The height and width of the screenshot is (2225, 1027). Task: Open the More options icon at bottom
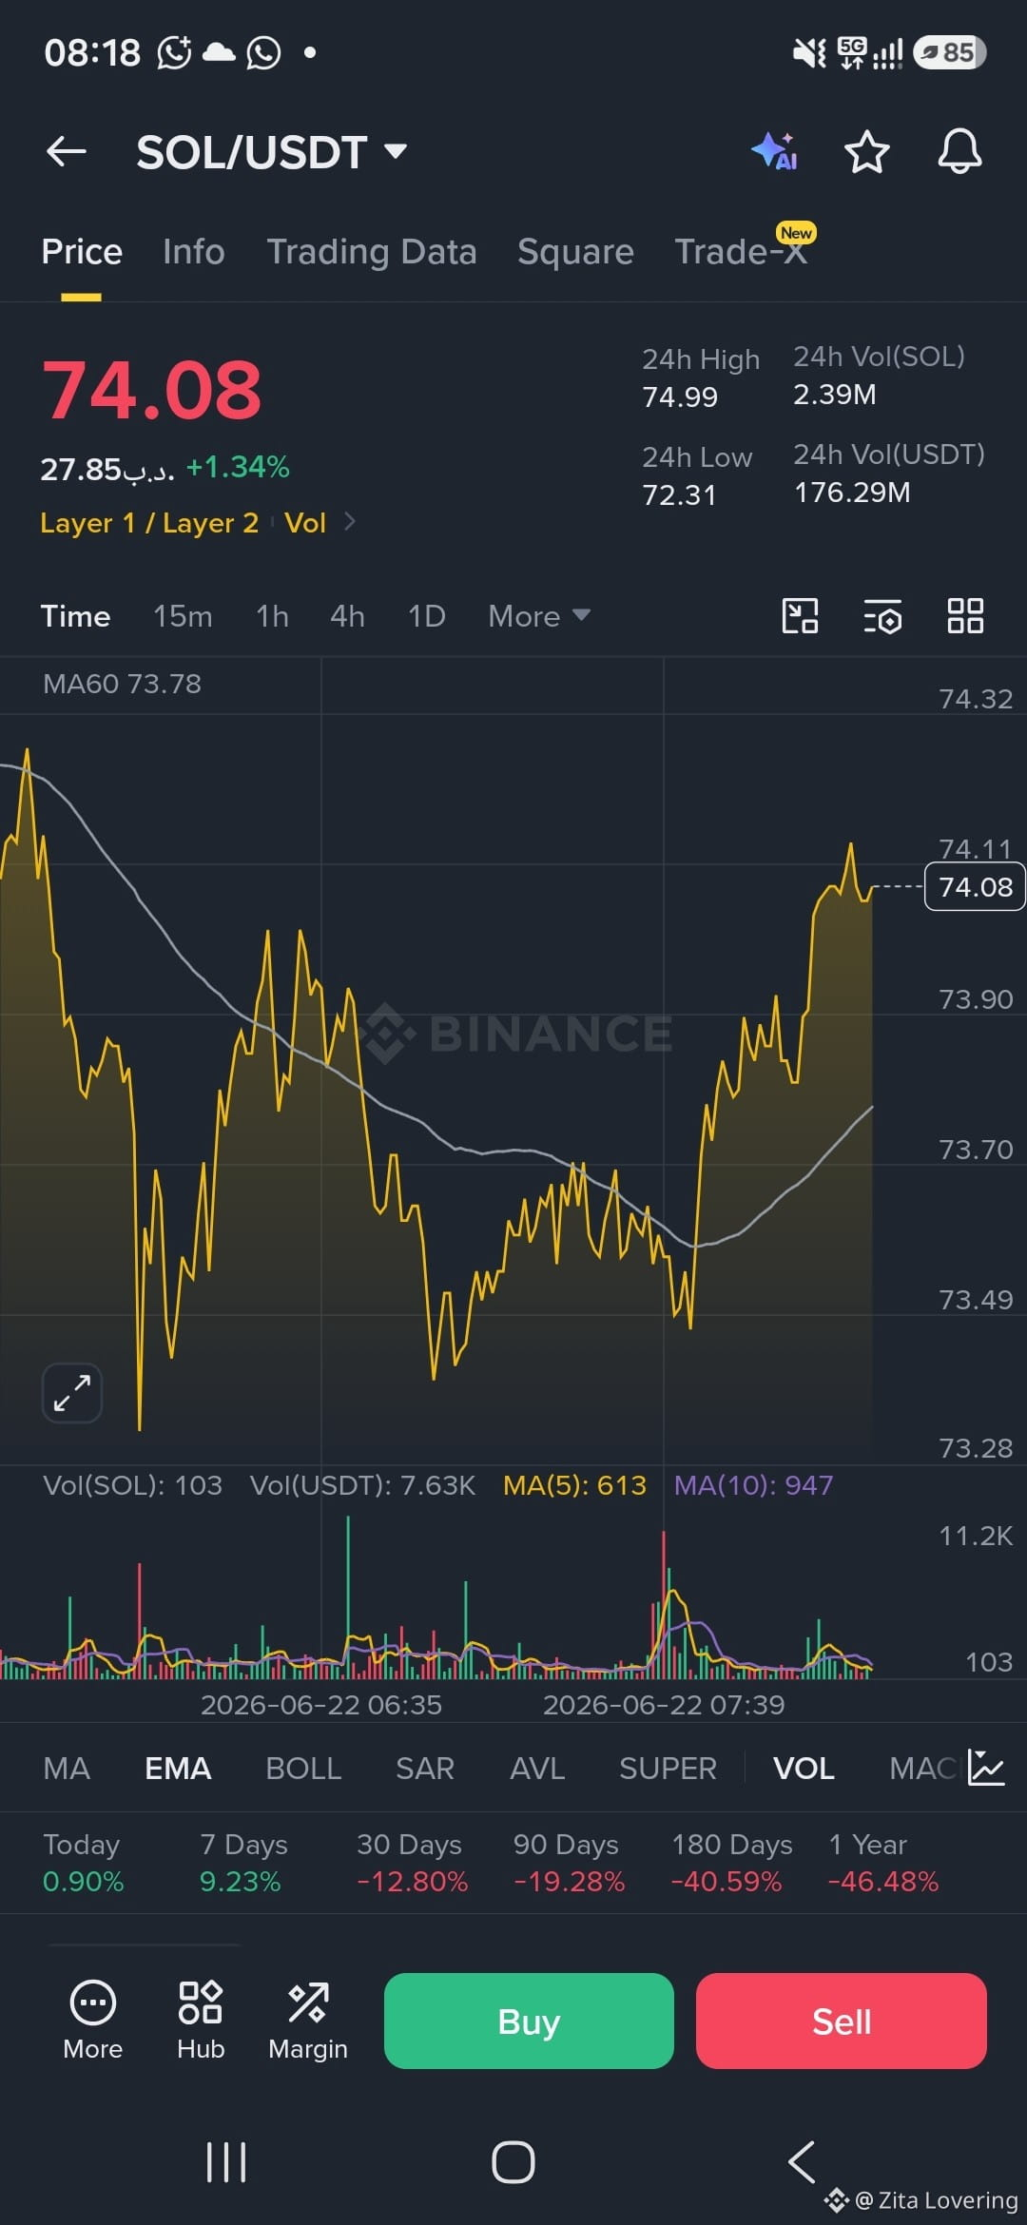(93, 2020)
